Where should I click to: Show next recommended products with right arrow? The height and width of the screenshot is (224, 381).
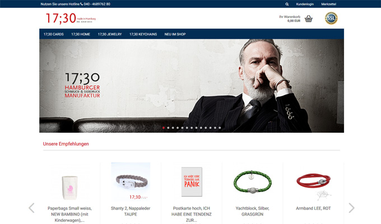(x=352, y=208)
